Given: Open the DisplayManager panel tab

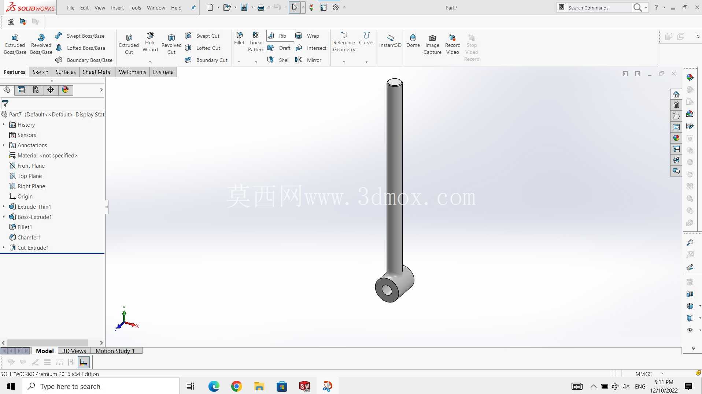Looking at the screenshot, I should point(65,90).
